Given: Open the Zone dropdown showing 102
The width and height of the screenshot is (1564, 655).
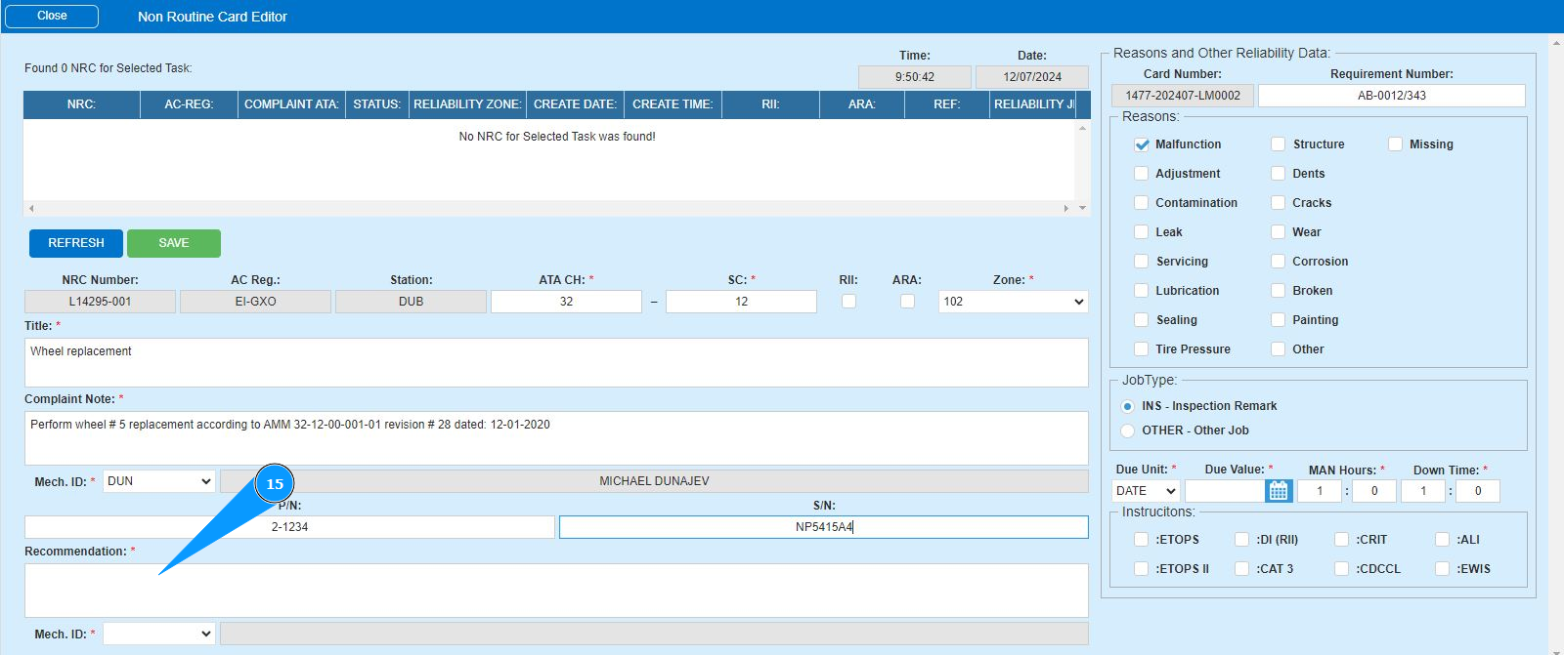Looking at the screenshot, I should [x=1013, y=302].
